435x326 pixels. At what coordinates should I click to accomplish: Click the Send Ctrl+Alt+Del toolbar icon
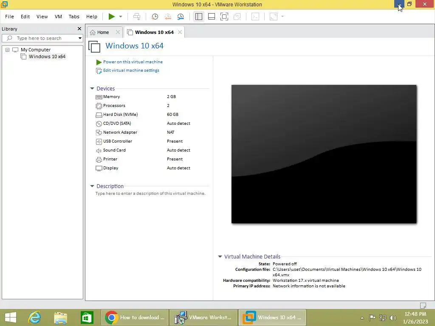click(137, 17)
